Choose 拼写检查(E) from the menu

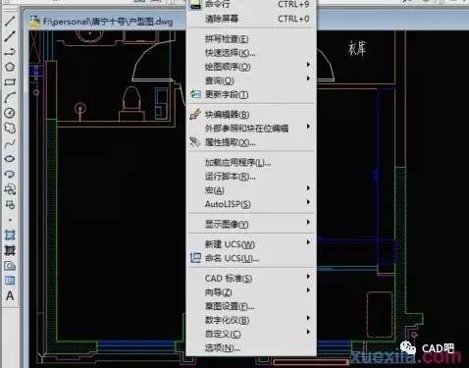click(x=251, y=39)
